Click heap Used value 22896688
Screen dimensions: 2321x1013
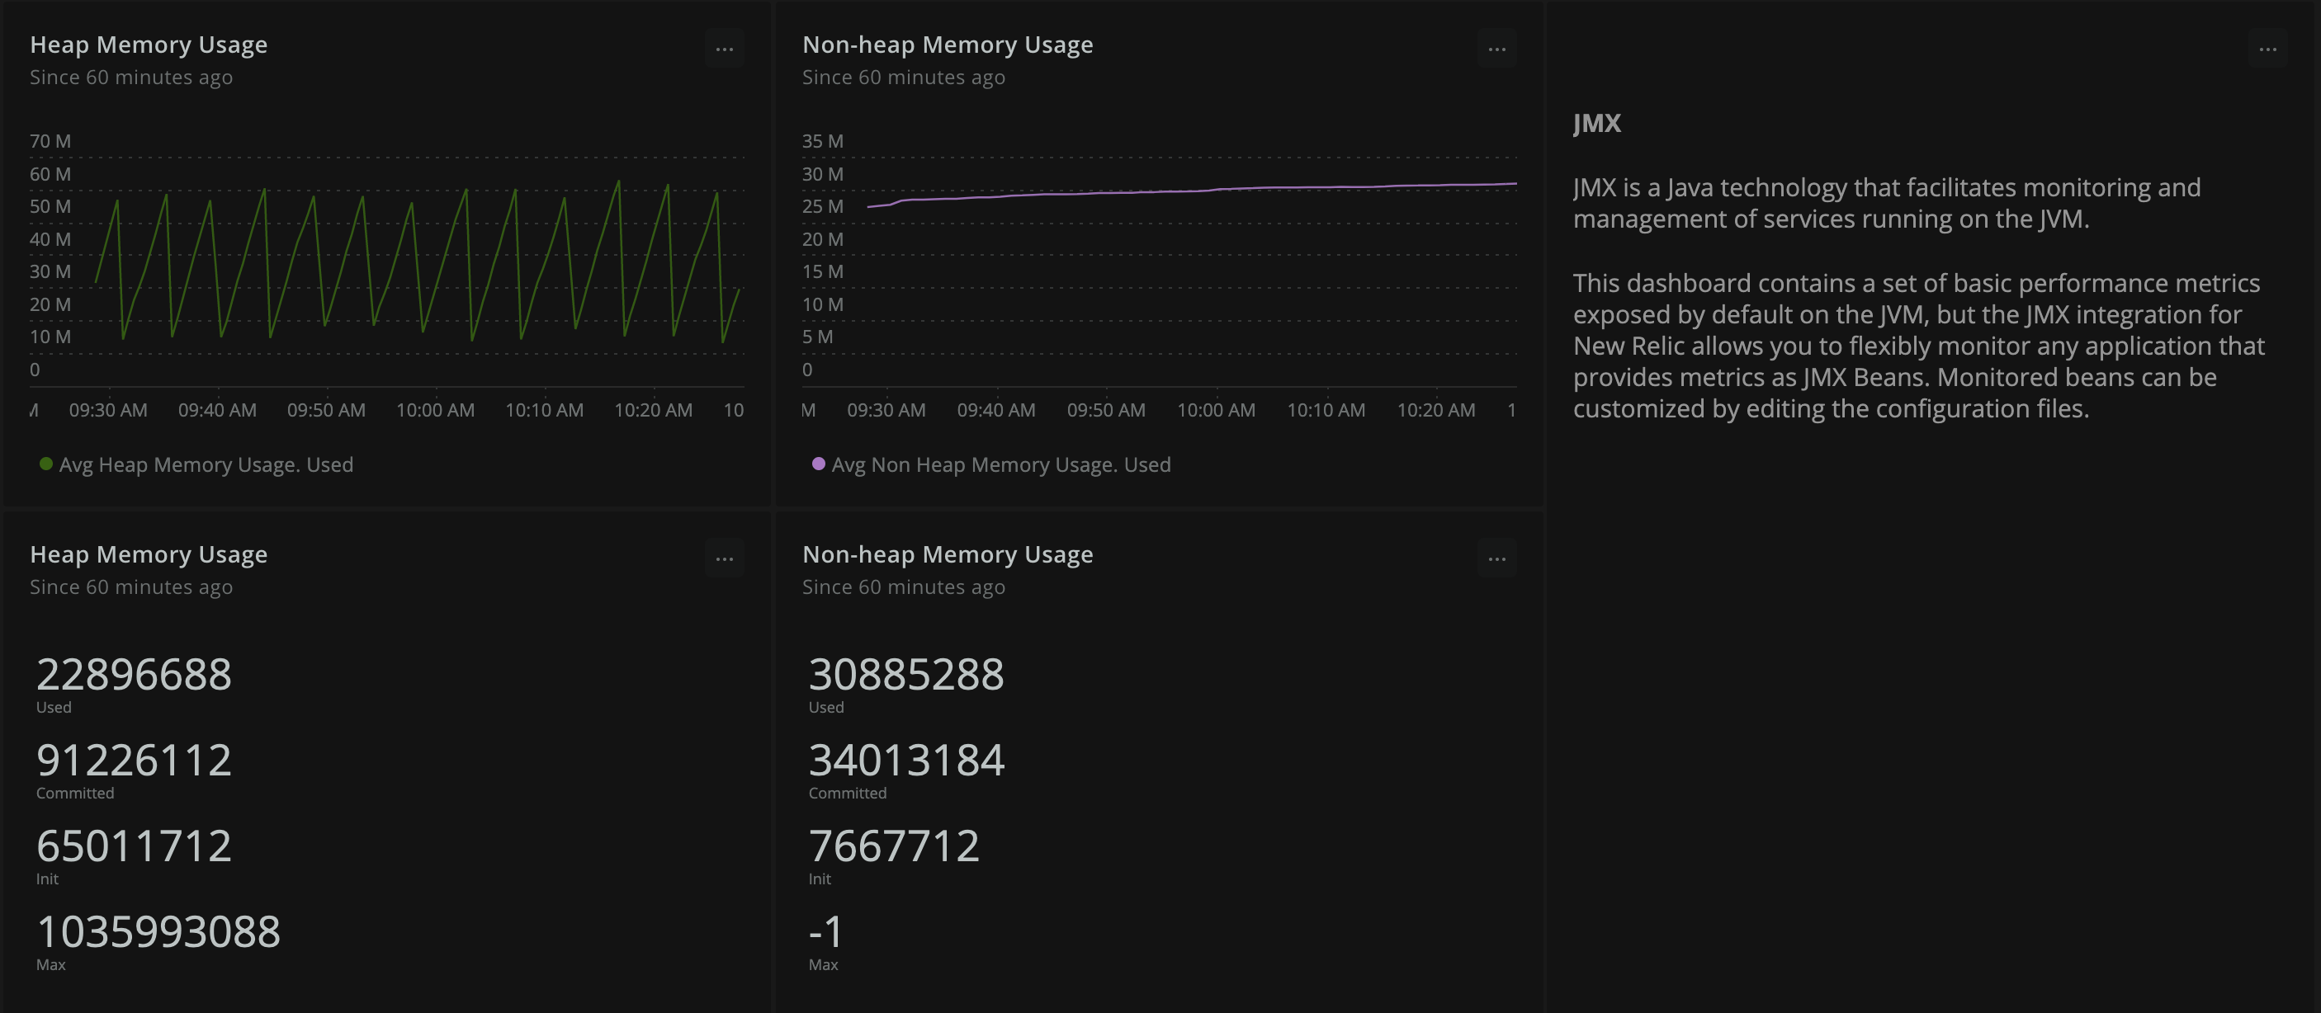[135, 675]
